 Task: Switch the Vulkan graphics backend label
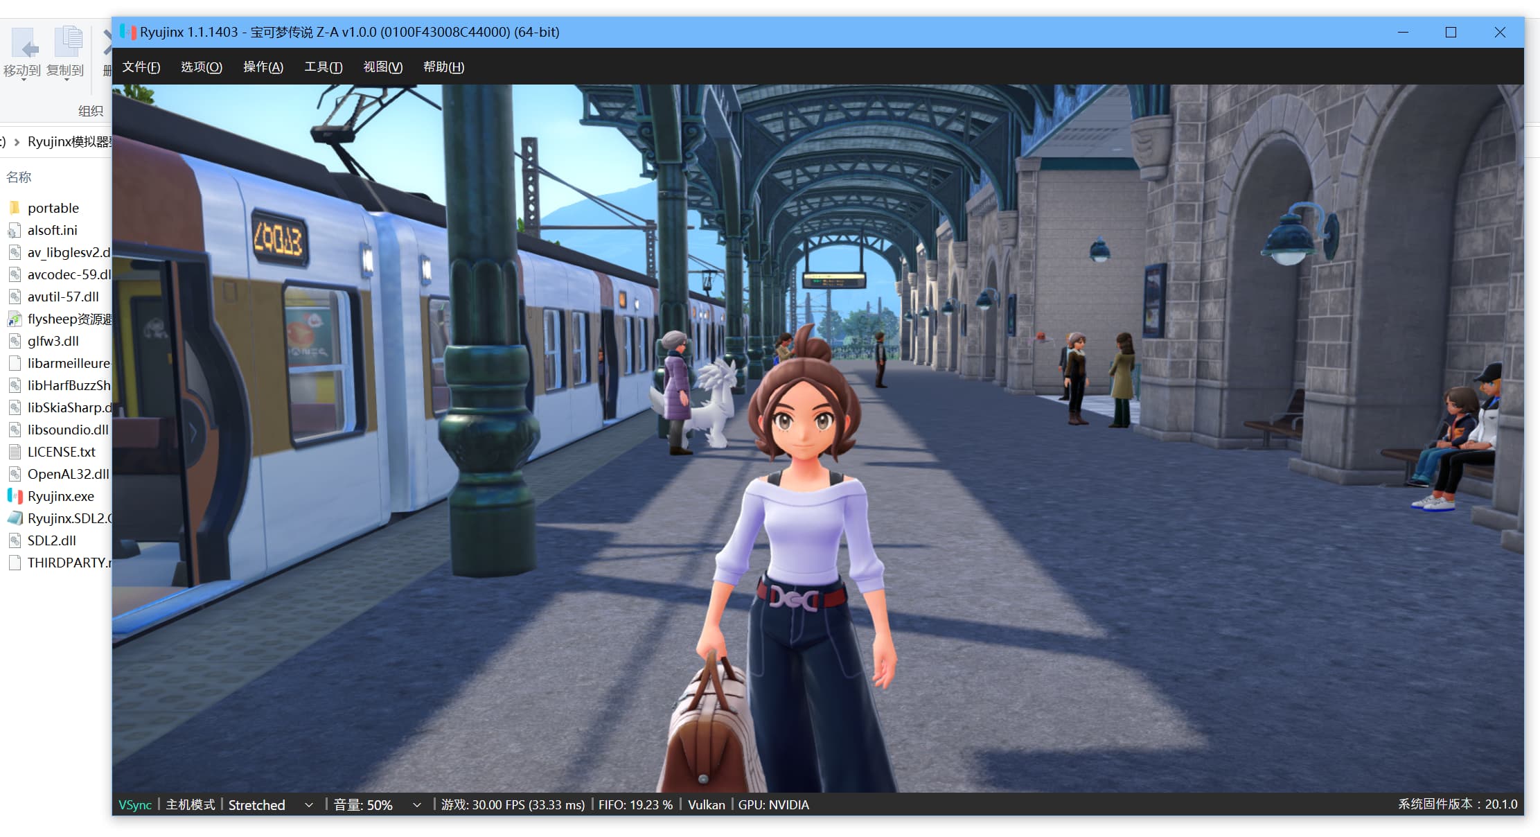[706, 804]
